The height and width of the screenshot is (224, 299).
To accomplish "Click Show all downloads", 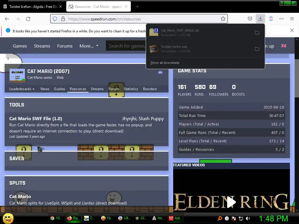I will click(165, 63).
